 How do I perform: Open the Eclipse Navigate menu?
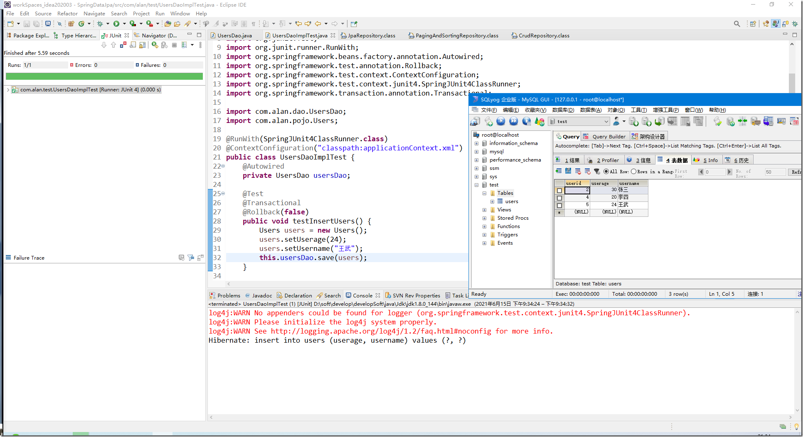pos(94,13)
